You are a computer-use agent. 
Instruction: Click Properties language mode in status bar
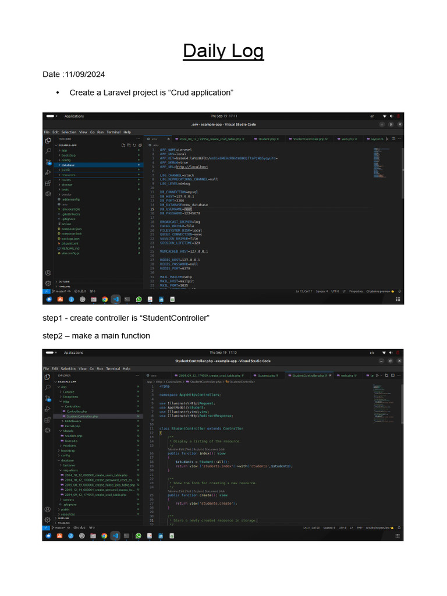(x=356, y=292)
